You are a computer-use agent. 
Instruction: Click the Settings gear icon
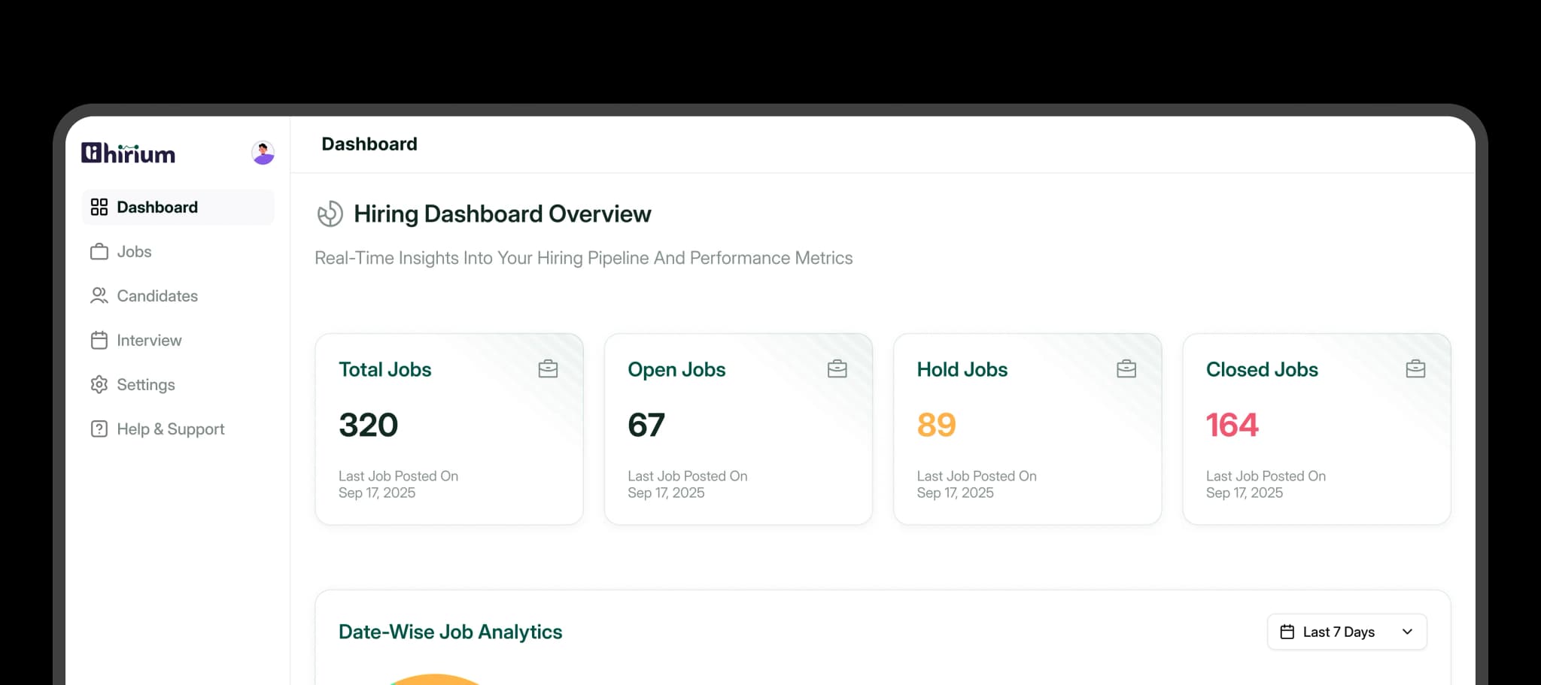point(99,384)
